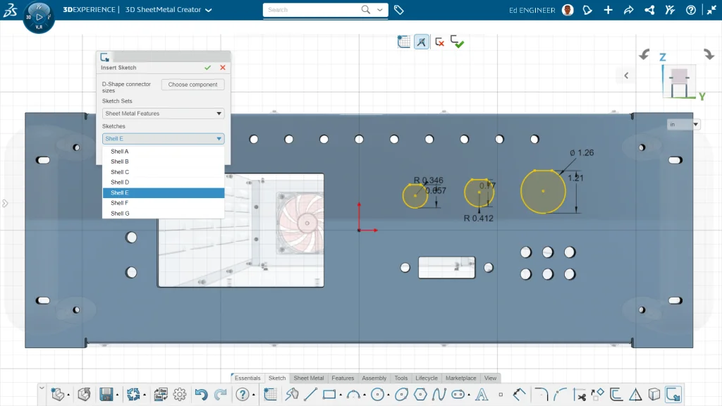The width and height of the screenshot is (722, 406).
Task: Expand the Shell E sketches dropdown
Action: (163, 139)
